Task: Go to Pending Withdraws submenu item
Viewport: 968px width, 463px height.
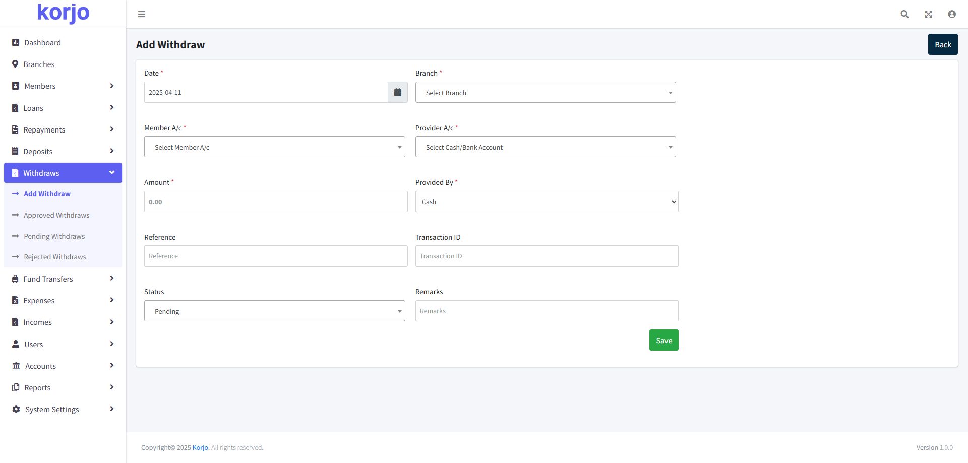Action: click(x=54, y=236)
